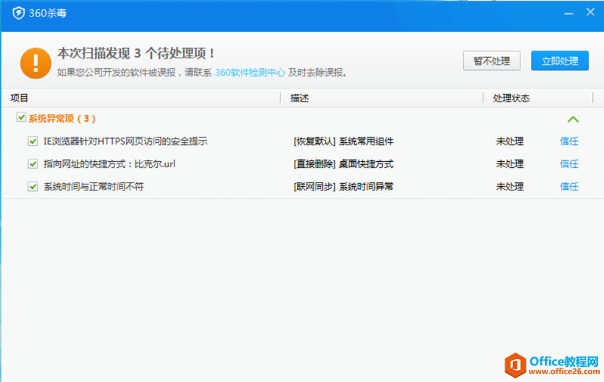Click the 360杀毒 title text
This screenshot has height=382, width=604.
tap(48, 13)
